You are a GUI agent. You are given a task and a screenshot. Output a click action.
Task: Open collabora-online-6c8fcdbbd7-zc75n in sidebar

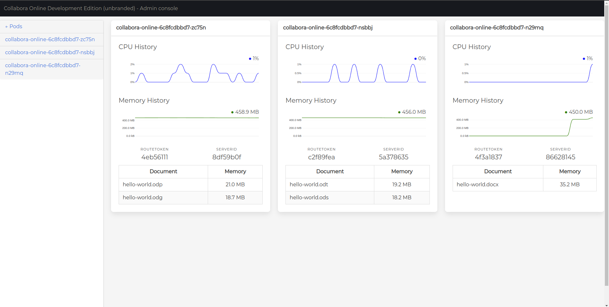[50, 40]
